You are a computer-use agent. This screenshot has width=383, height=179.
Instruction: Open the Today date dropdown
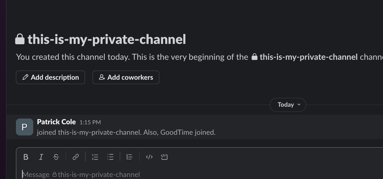pos(288,105)
